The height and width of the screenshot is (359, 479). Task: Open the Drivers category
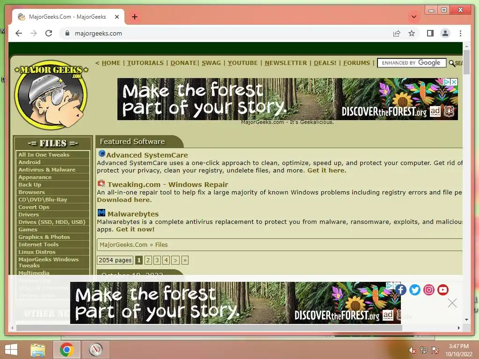[x=29, y=215]
